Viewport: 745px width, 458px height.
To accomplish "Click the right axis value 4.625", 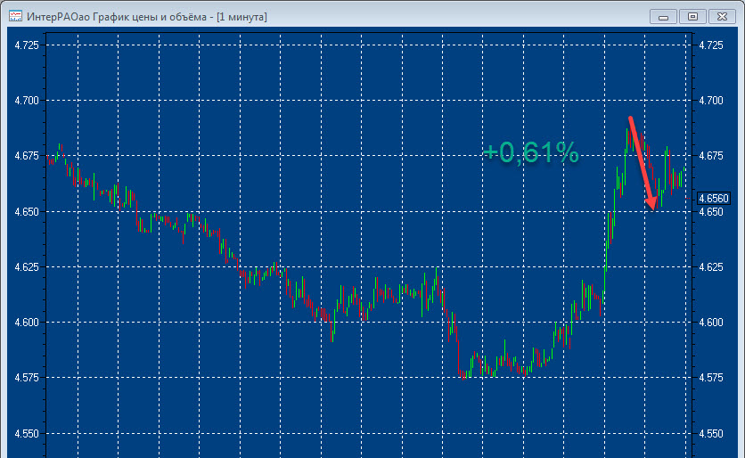I will [711, 267].
